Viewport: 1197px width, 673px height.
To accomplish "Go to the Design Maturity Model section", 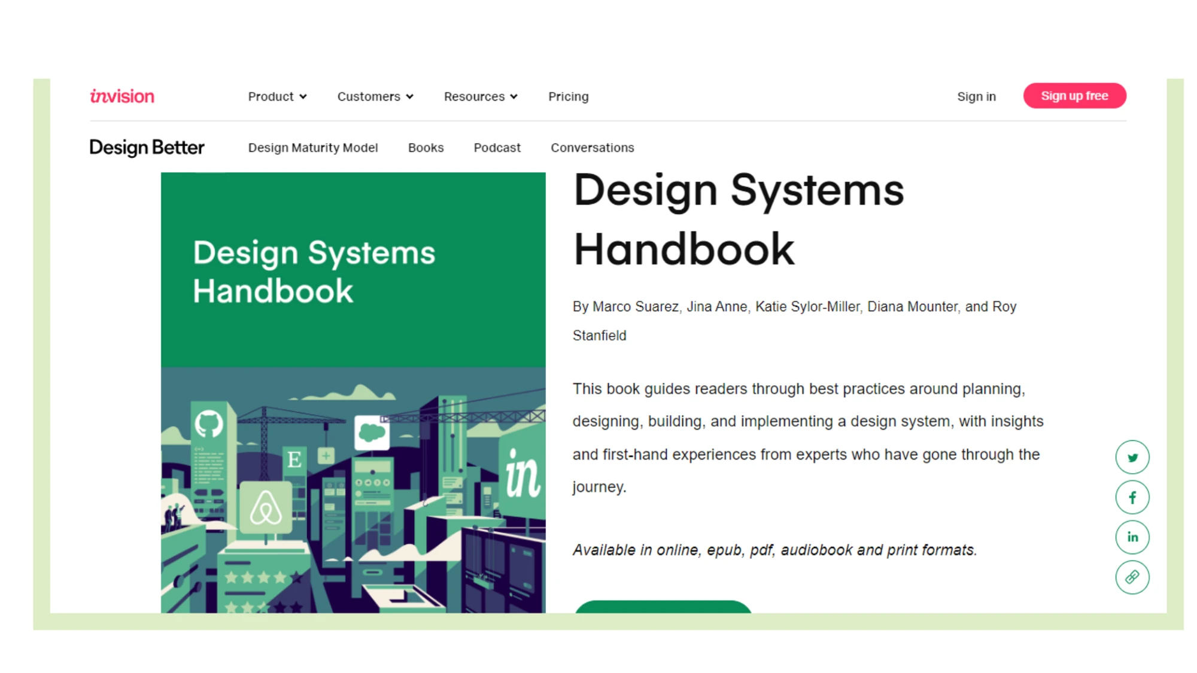I will pos(312,148).
